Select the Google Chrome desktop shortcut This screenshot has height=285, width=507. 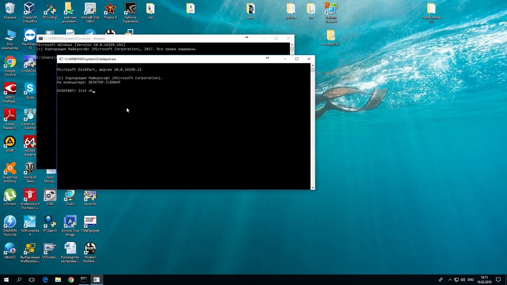pyautogui.click(x=10, y=66)
